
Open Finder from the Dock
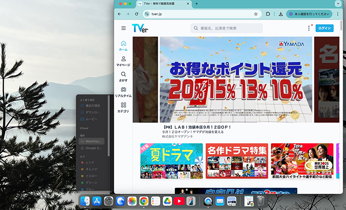[x=85, y=201]
